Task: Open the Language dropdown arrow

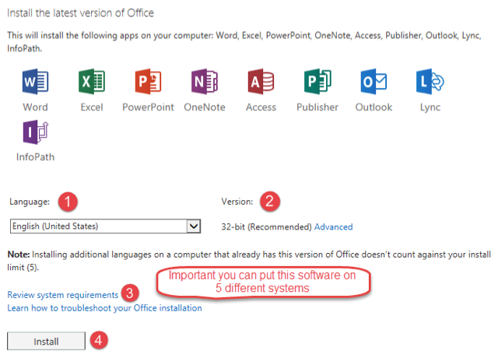Action: click(194, 226)
